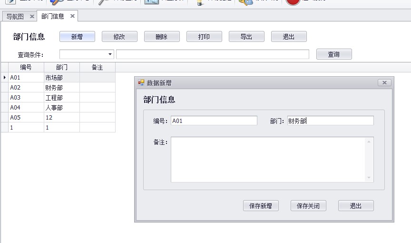The width and height of the screenshot is (411, 243).
Task: Select the cell with value 12
Action: click(x=61, y=117)
